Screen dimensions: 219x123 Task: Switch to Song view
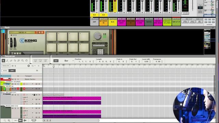coord(12,71)
